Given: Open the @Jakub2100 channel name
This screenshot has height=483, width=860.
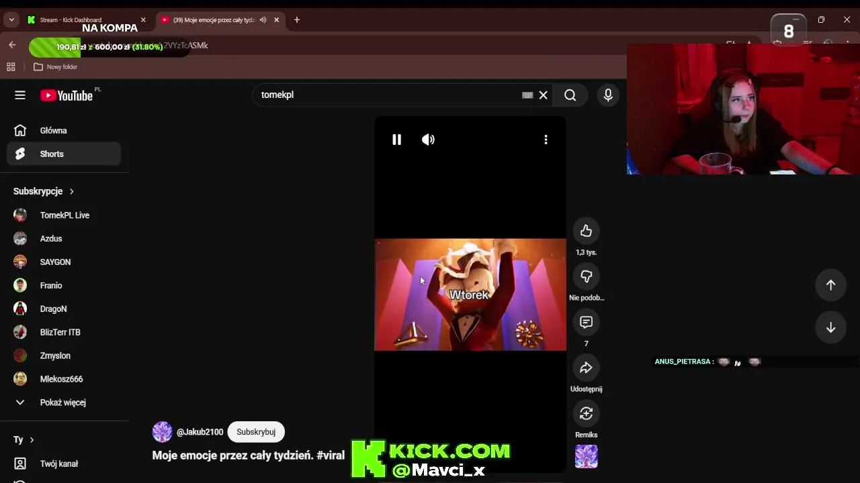Looking at the screenshot, I should [x=200, y=432].
